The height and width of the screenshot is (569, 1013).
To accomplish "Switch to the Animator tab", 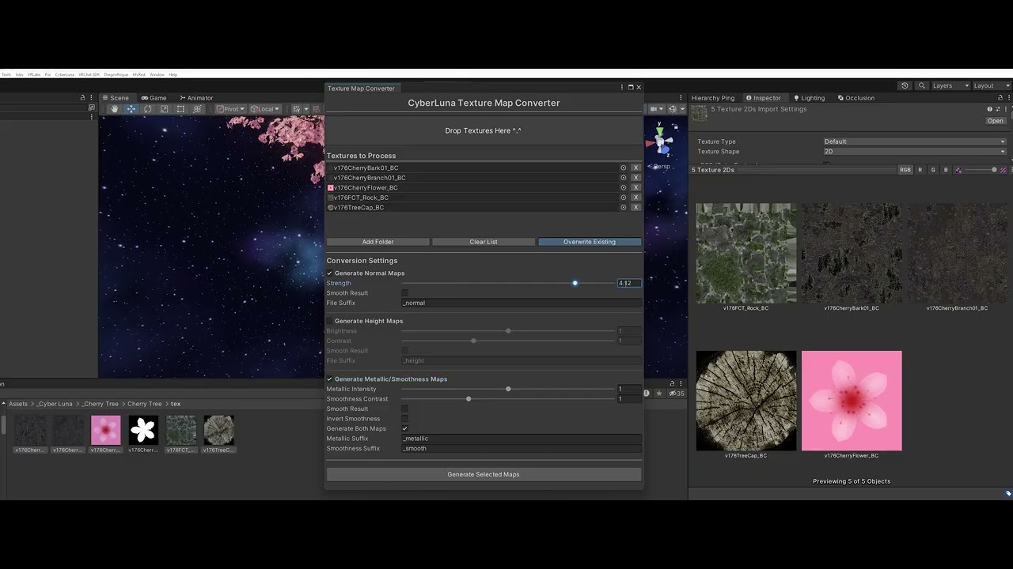I will [196, 98].
